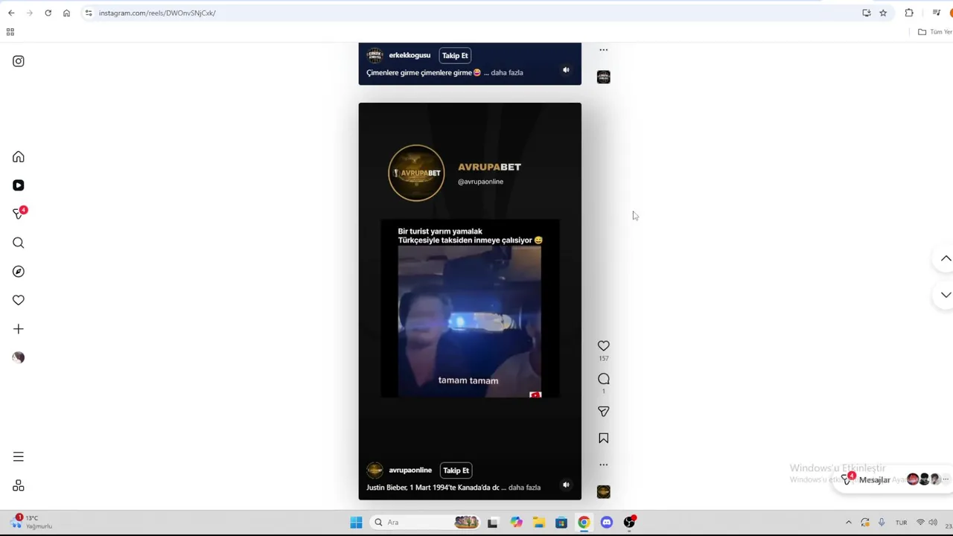Open weather widget showing 13°C
Viewport: 953px width, 536px height.
pyautogui.click(x=33, y=522)
